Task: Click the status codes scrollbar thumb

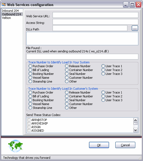Action: [x=136, y=124]
